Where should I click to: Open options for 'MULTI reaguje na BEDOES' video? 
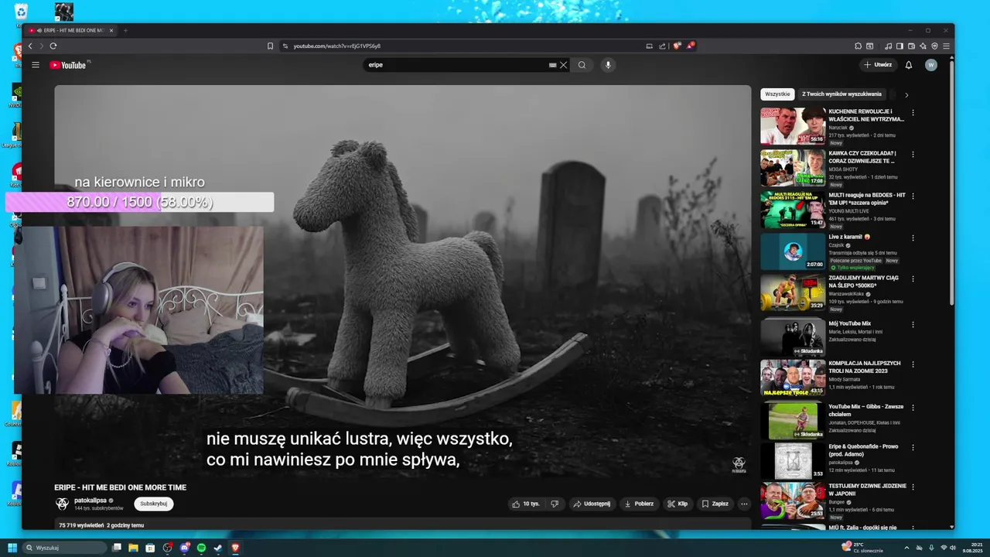(913, 196)
